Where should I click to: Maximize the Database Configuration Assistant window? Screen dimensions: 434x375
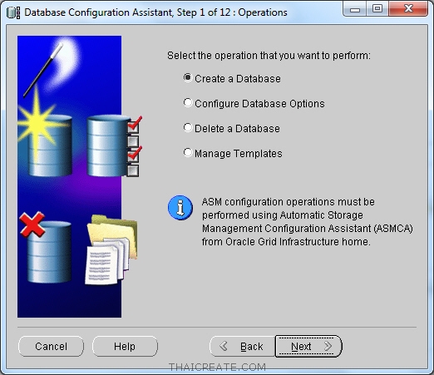coord(377,9)
